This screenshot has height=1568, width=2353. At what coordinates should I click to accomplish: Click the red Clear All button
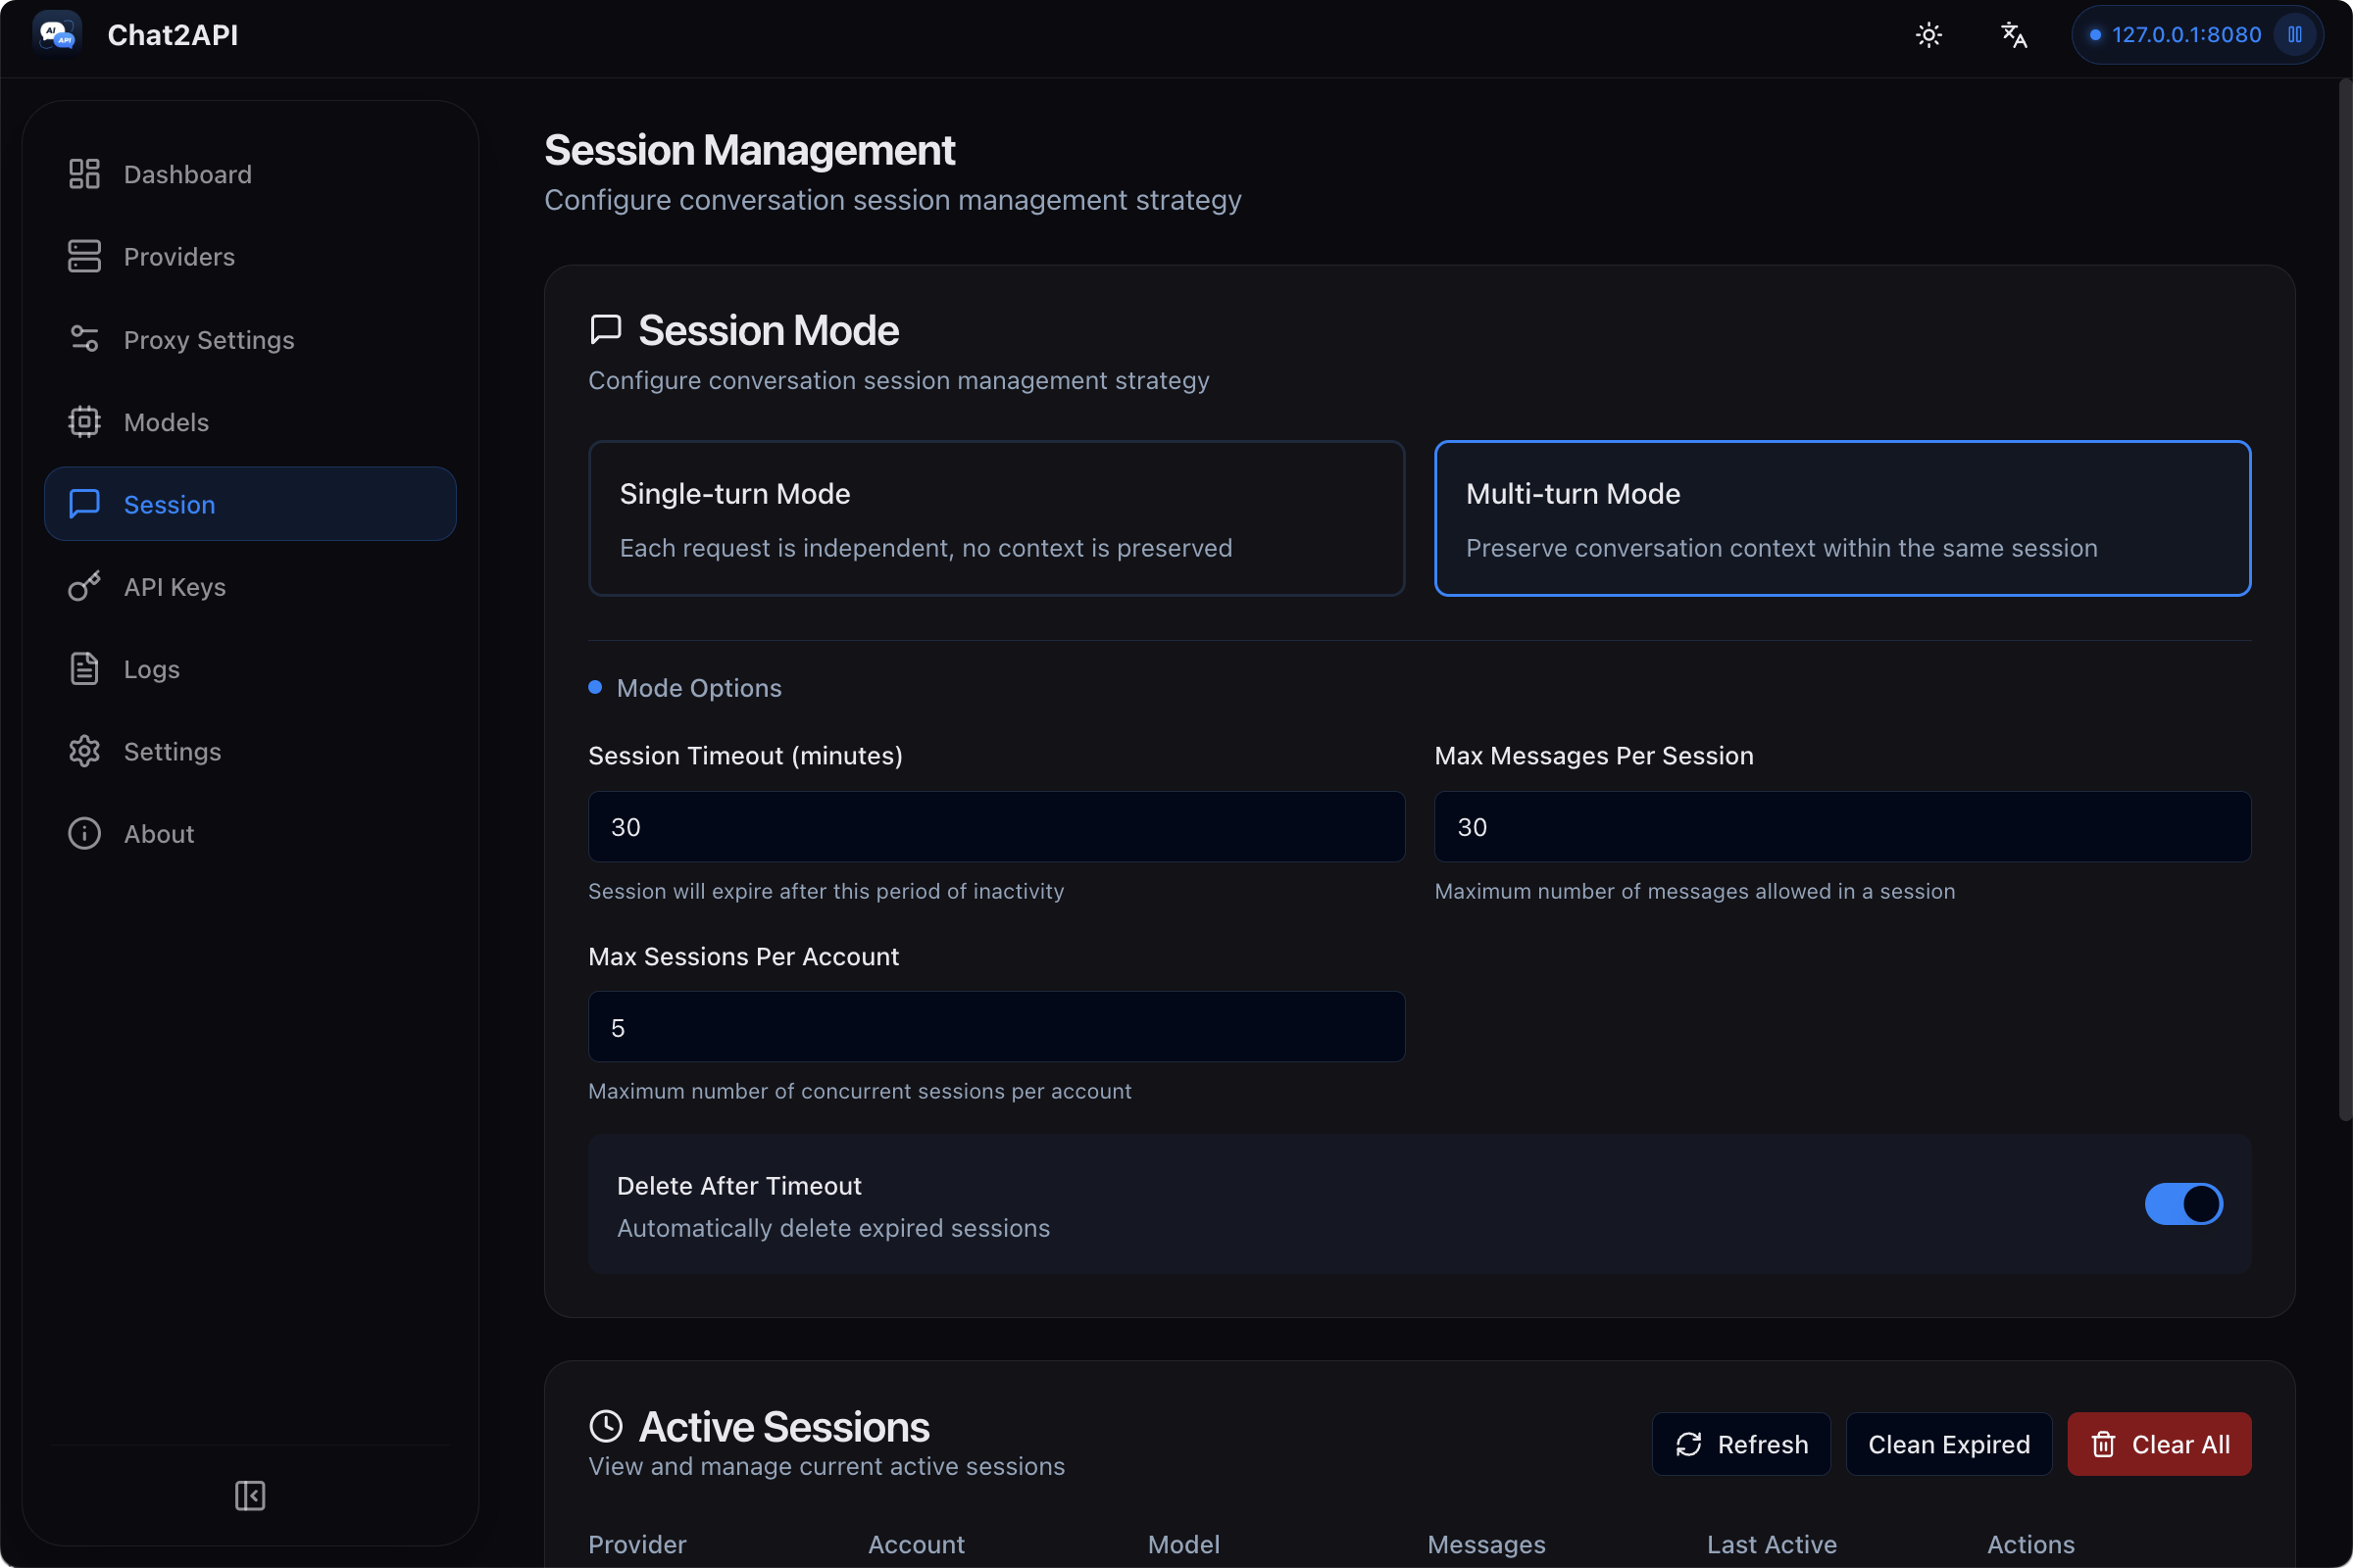(2159, 1444)
